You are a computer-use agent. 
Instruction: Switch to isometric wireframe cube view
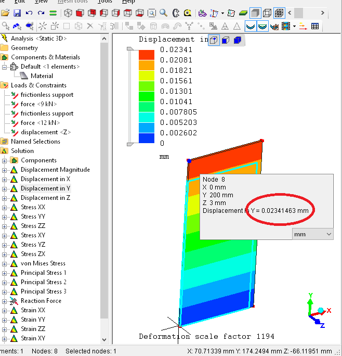(68, 13)
